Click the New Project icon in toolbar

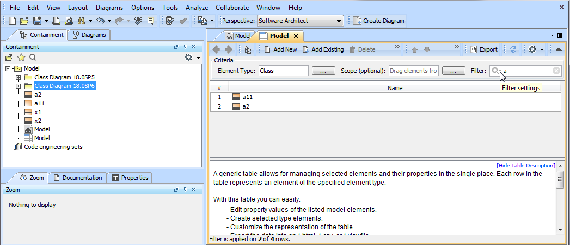13,21
